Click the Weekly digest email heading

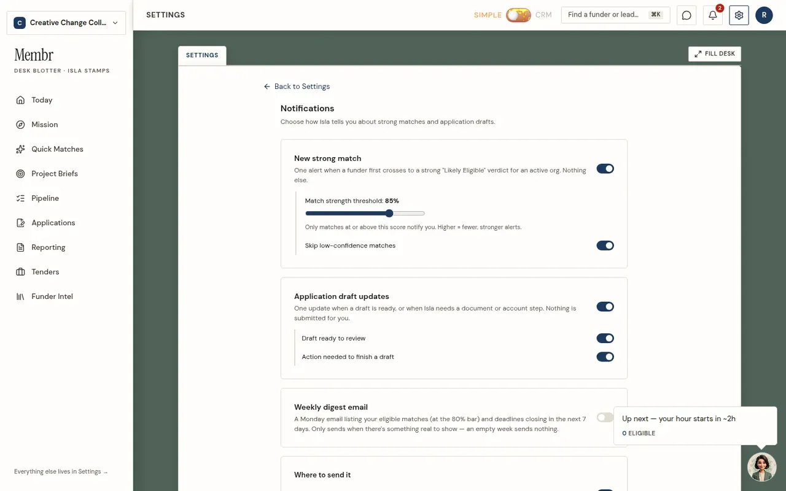(x=331, y=407)
